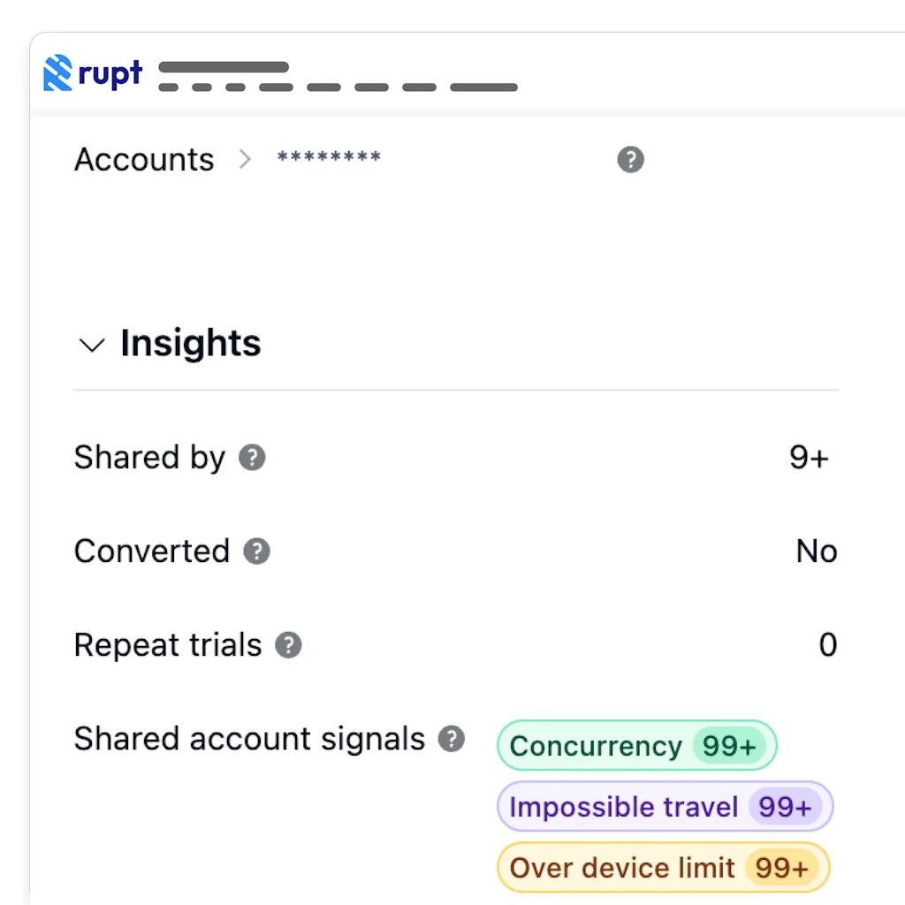Click the Shared by value 9+

coord(809,458)
